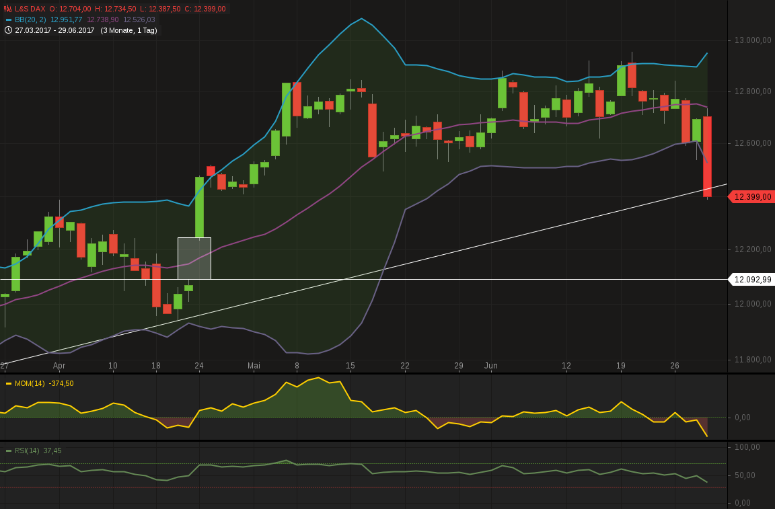Click the yellow indicator icon next to MOM(14)
775x509 pixels.
(9, 383)
